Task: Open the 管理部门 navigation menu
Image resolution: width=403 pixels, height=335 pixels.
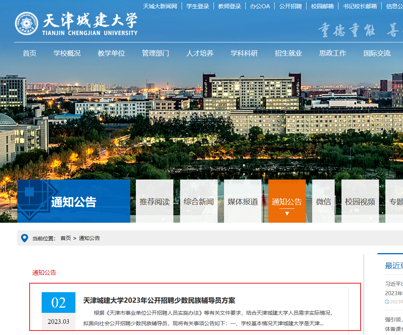Action: click(x=156, y=53)
